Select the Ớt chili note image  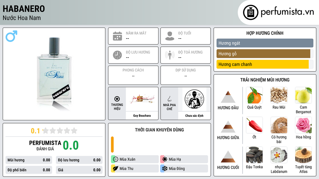point(254,125)
